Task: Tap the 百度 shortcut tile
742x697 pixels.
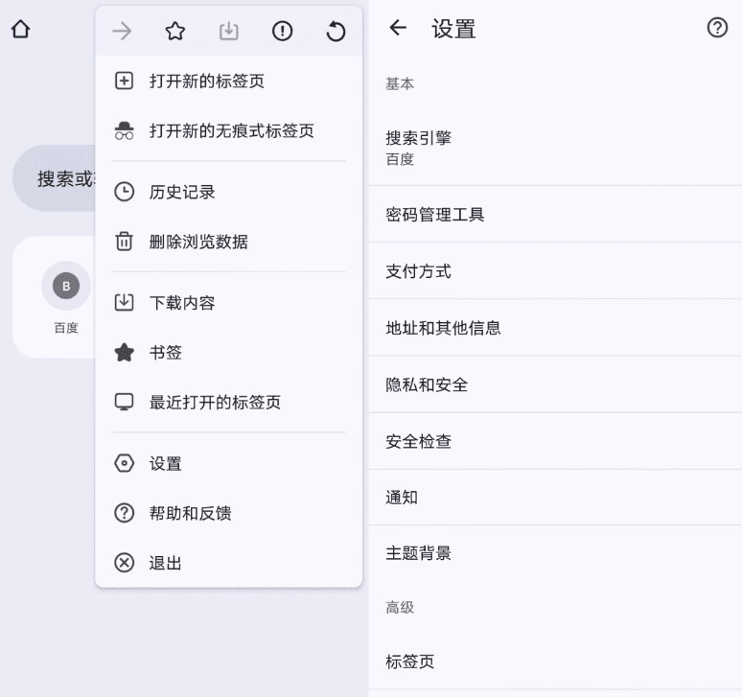Action: coord(66,297)
